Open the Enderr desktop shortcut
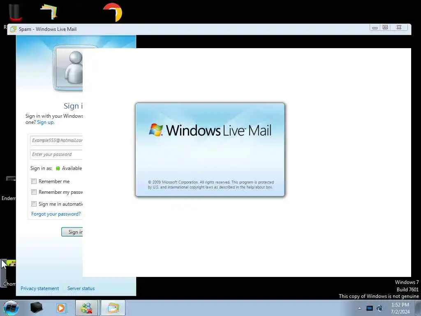Screen dimensions: 421x316 coord(8,188)
